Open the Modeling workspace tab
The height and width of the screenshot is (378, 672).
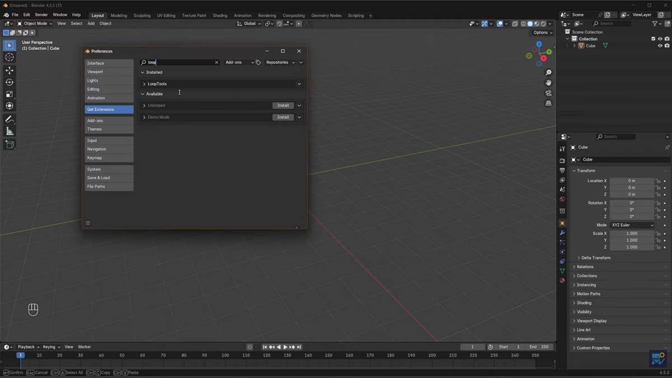[x=119, y=16]
